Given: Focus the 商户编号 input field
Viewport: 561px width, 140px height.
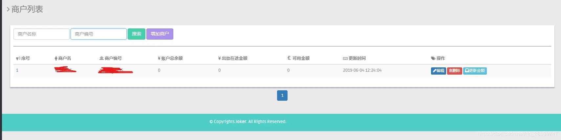Looking at the screenshot, I should 98,34.
